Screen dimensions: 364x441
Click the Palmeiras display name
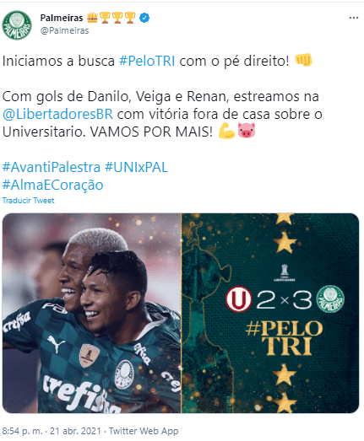coord(62,18)
